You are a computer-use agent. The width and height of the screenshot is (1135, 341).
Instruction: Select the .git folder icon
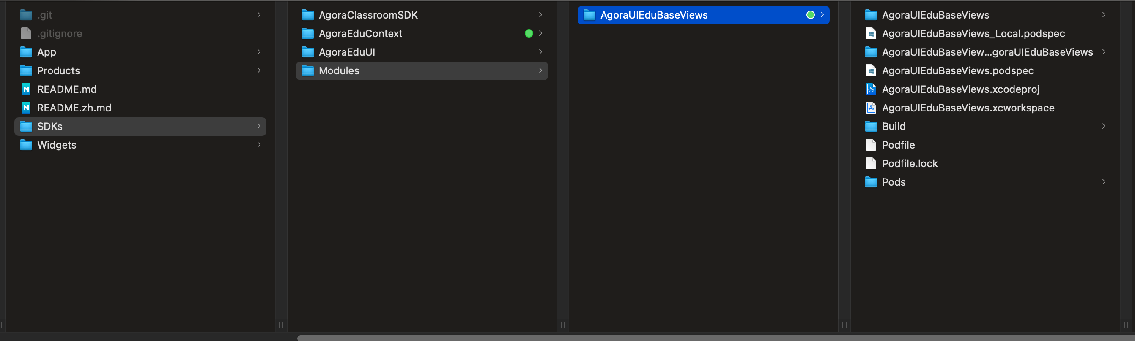point(27,15)
